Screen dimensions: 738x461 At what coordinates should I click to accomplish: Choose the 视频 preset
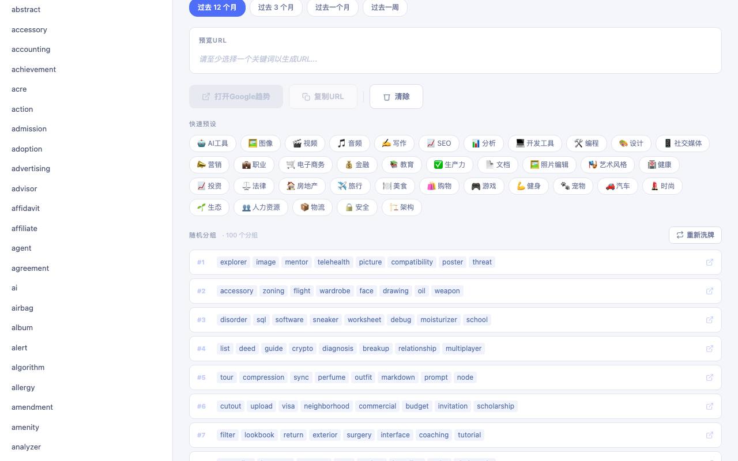[305, 143]
